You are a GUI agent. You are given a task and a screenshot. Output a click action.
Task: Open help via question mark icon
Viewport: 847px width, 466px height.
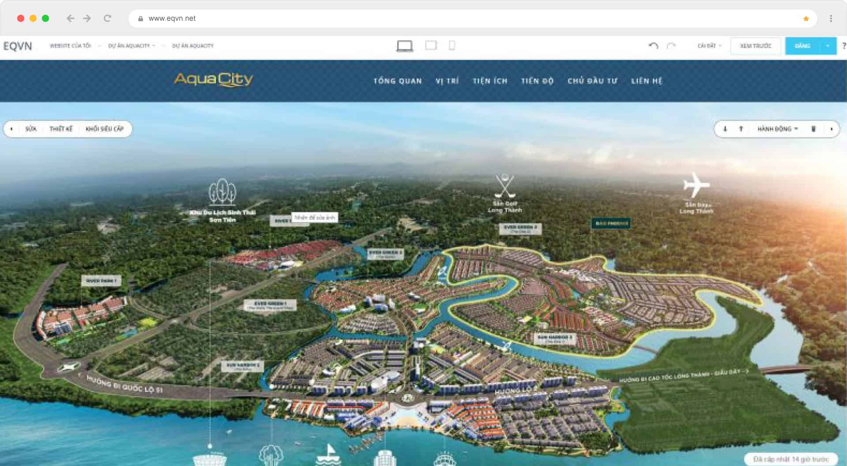843,46
